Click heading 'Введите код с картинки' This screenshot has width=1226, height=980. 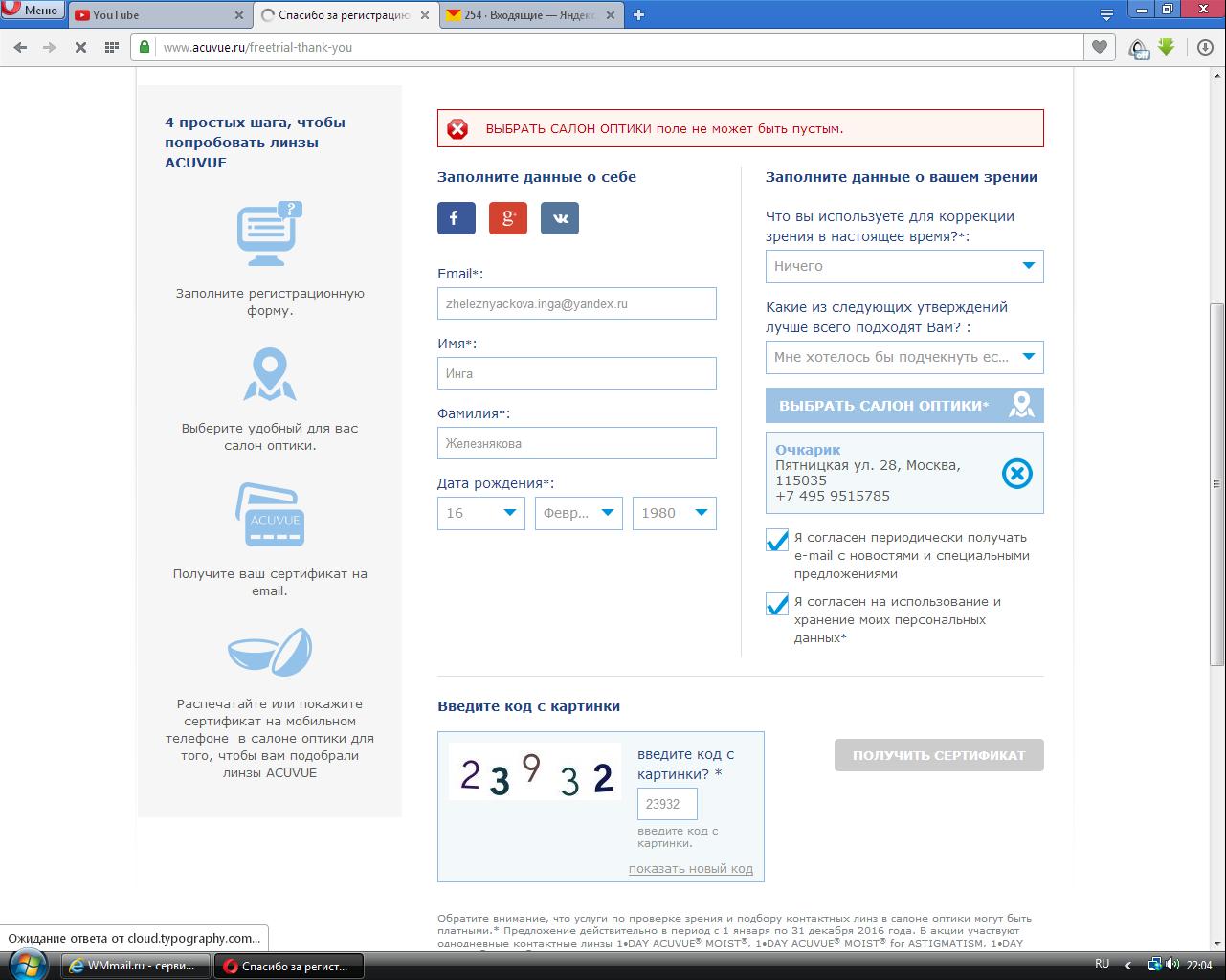(x=528, y=706)
